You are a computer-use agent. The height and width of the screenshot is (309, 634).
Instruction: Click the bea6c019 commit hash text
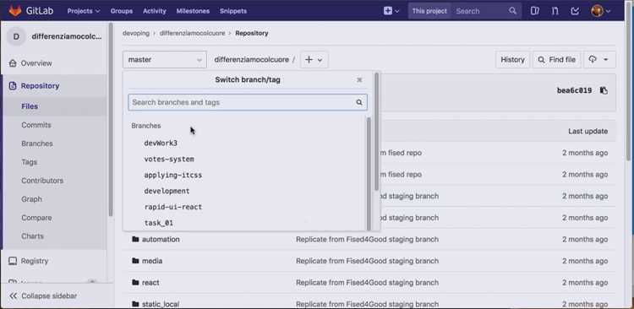[x=574, y=90]
